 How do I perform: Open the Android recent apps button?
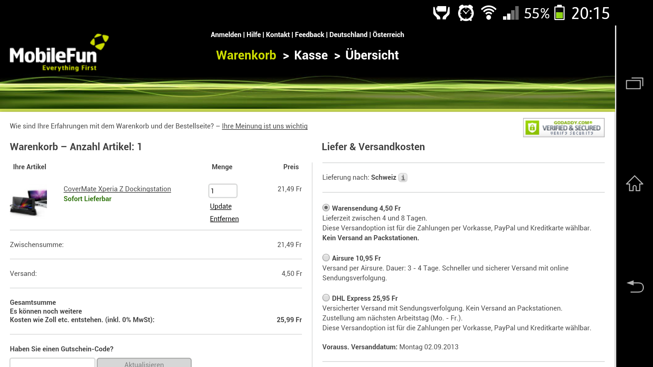[635, 84]
